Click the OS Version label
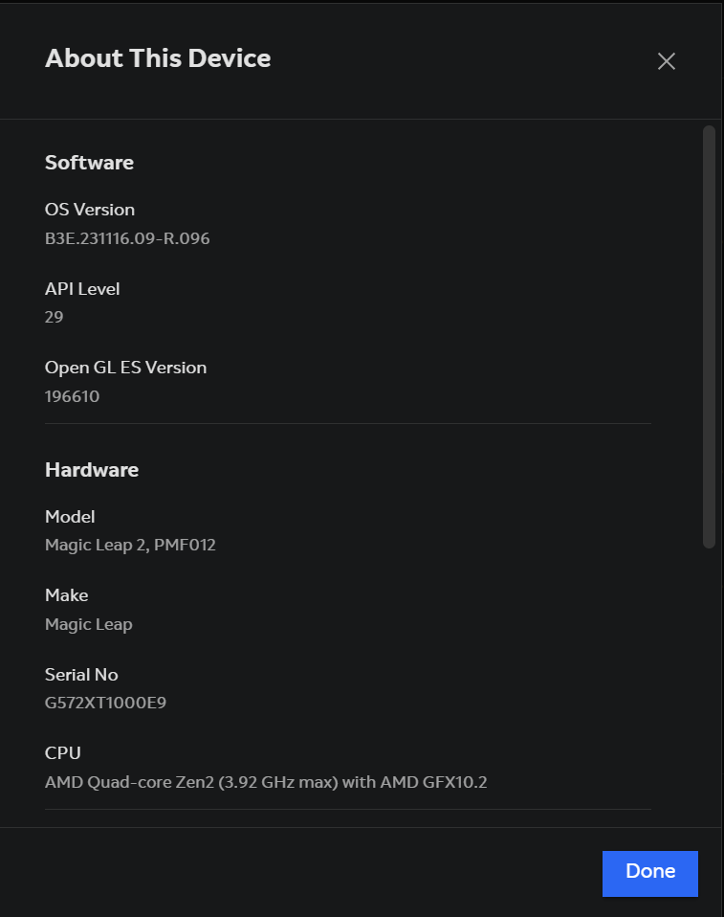 90,209
